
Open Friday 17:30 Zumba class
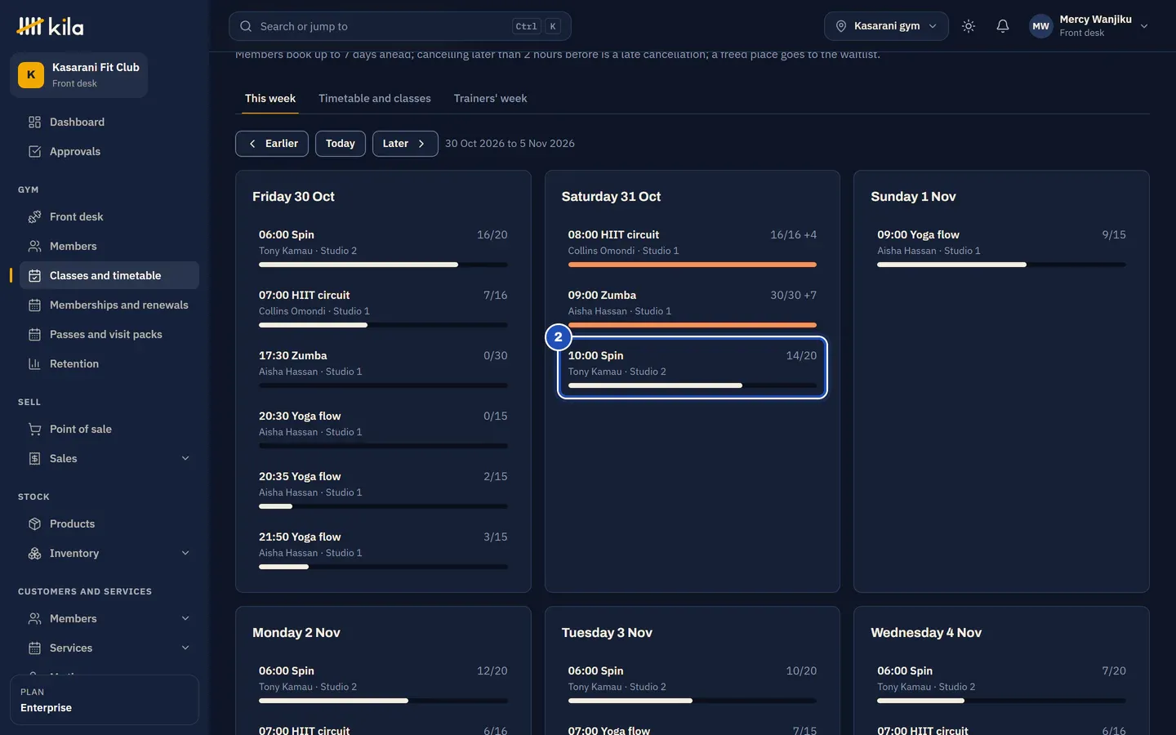[383, 367]
